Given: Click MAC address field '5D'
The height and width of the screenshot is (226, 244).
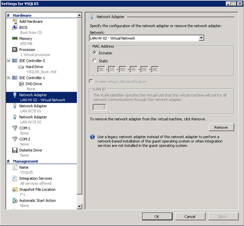Looking at the screenshot, I should click(122, 70).
